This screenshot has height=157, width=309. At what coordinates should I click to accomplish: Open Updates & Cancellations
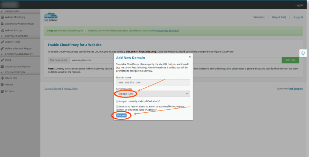18,67
